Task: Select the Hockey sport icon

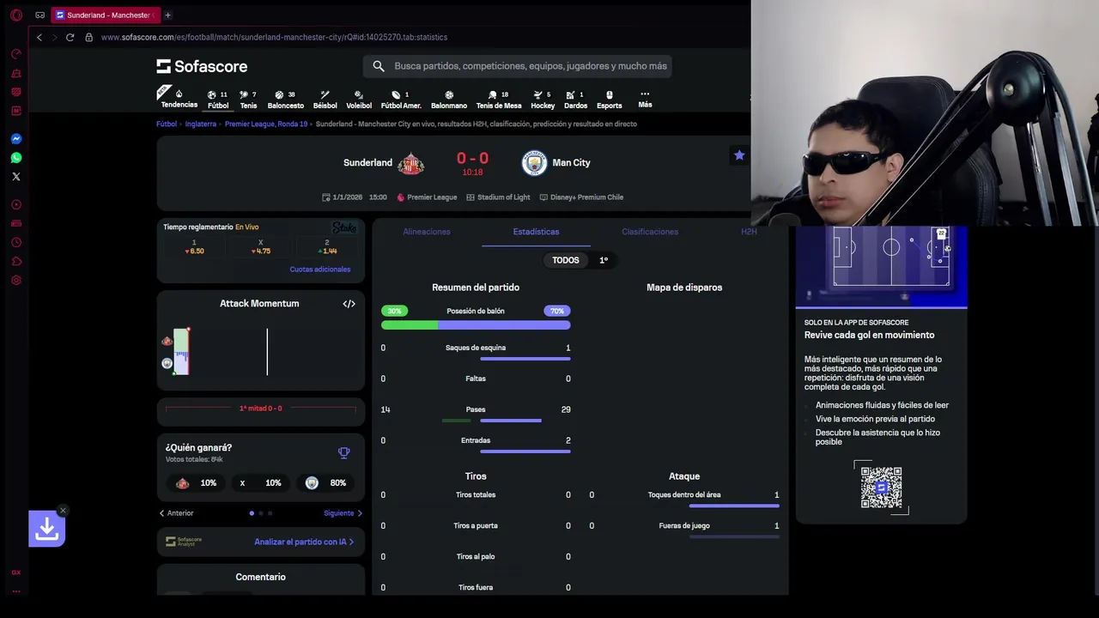Action: pyautogui.click(x=543, y=100)
